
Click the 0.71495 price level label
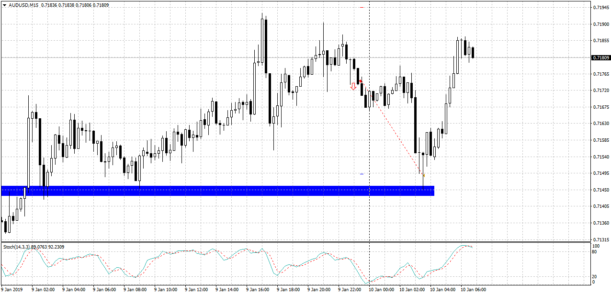click(x=601, y=173)
